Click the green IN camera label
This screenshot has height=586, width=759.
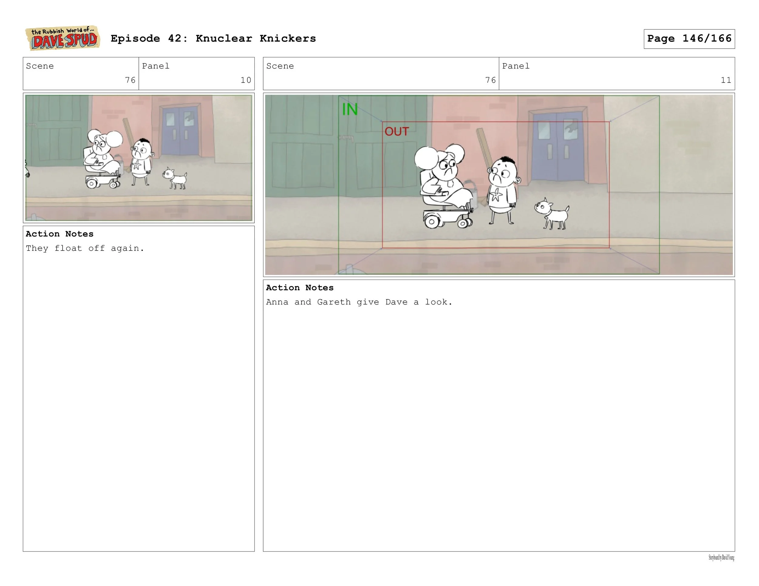click(350, 109)
